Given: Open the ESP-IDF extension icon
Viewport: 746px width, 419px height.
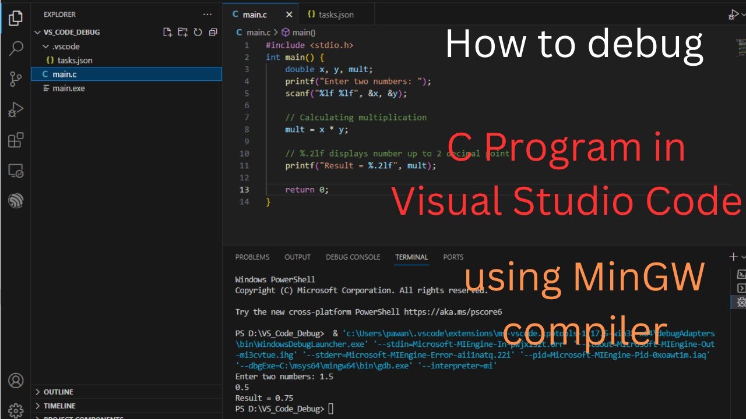Looking at the screenshot, I should [x=16, y=202].
